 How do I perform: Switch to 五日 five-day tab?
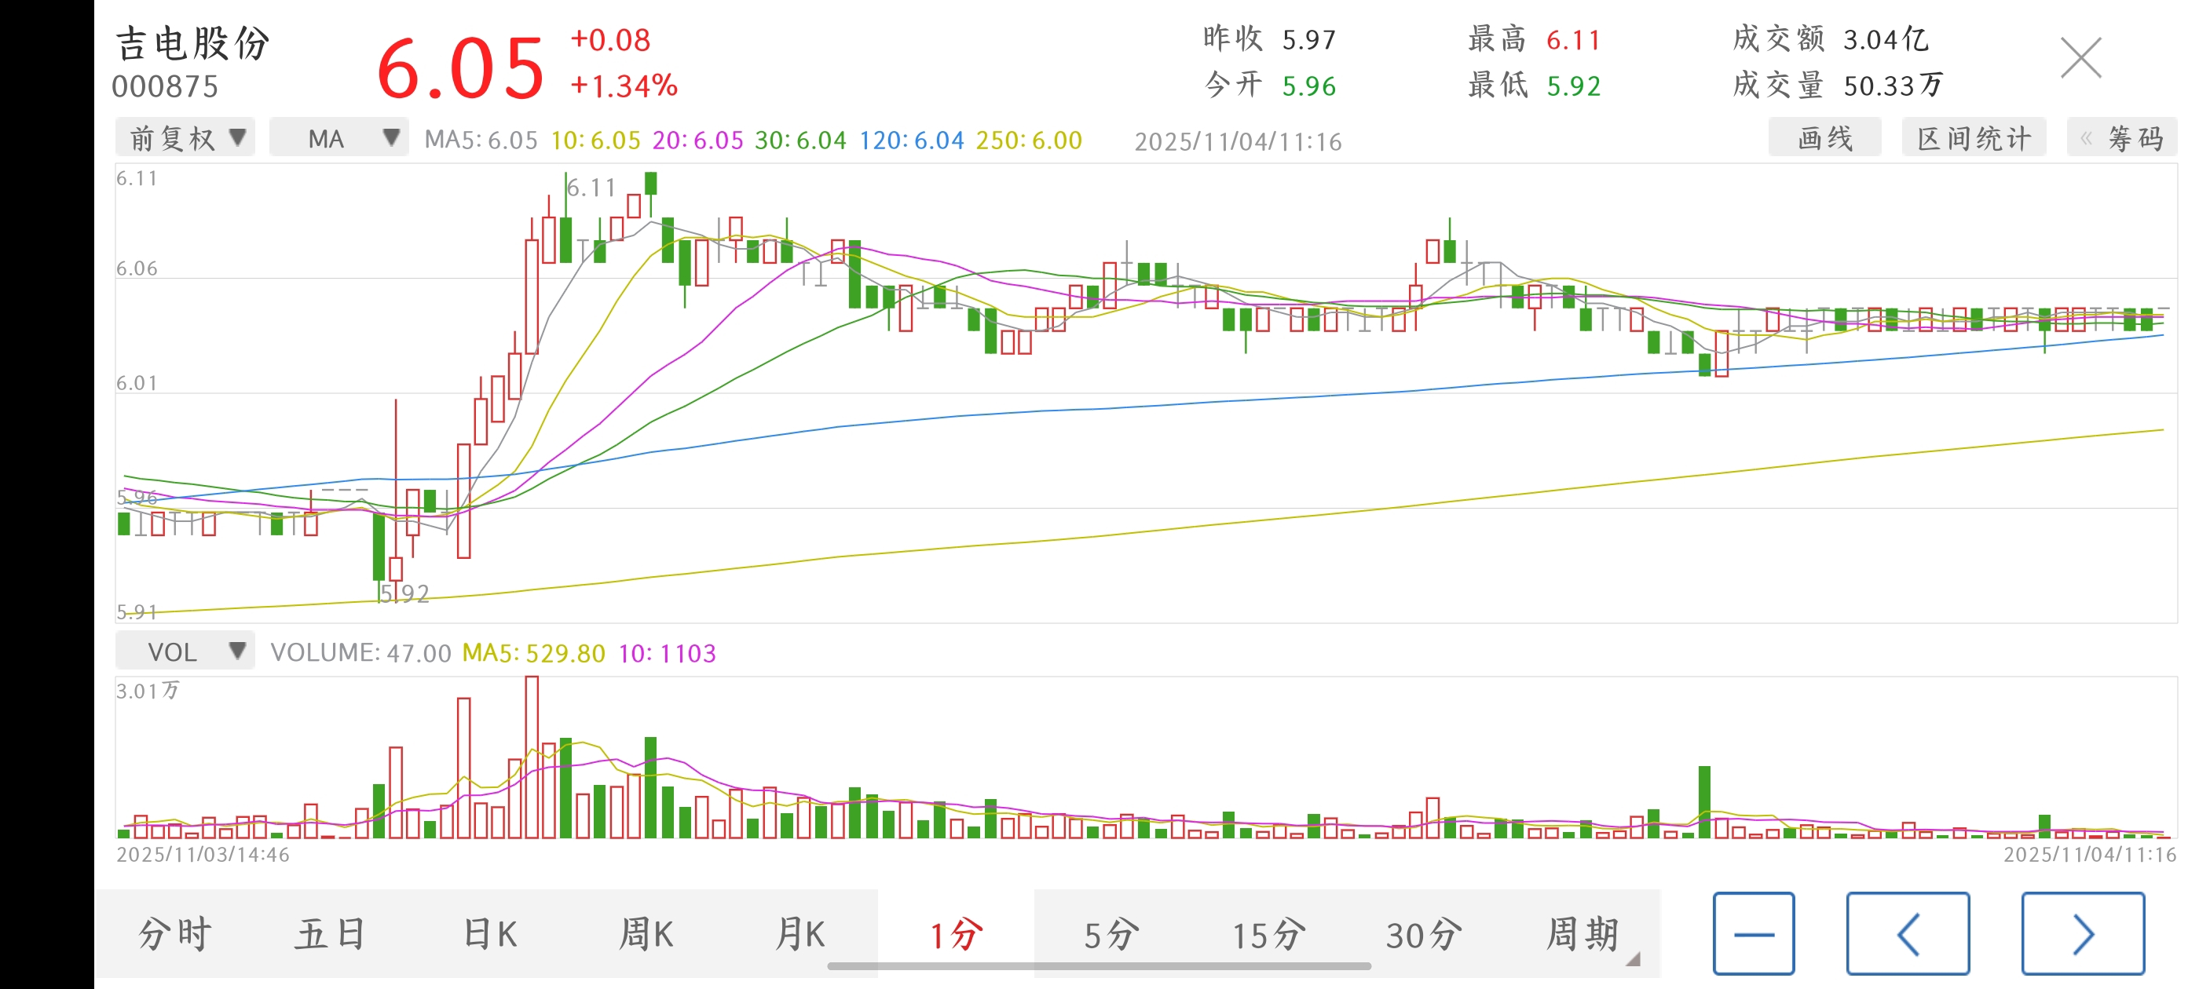331,934
